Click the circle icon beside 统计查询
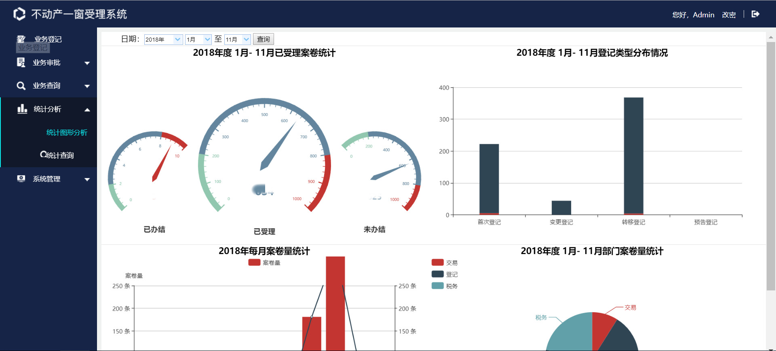This screenshot has width=776, height=351. click(43, 154)
